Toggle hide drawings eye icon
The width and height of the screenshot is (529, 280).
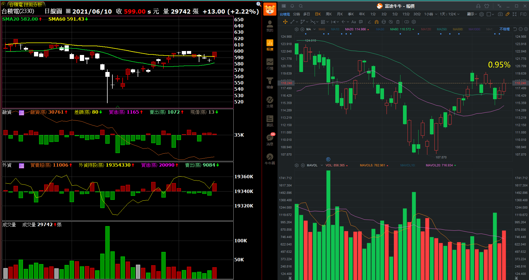click(391, 22)
